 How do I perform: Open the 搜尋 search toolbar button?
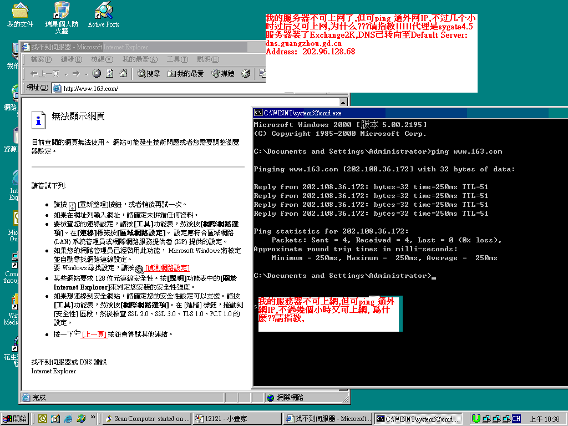click(149, 74)
